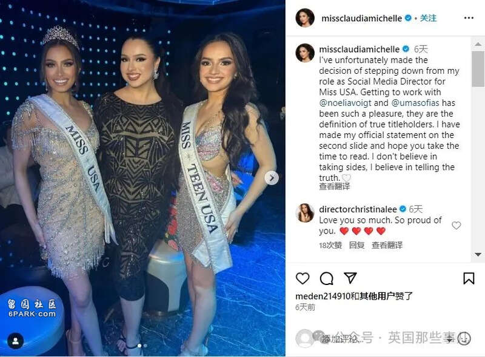Share post using paper plane icon

click(x=350, y=278)
